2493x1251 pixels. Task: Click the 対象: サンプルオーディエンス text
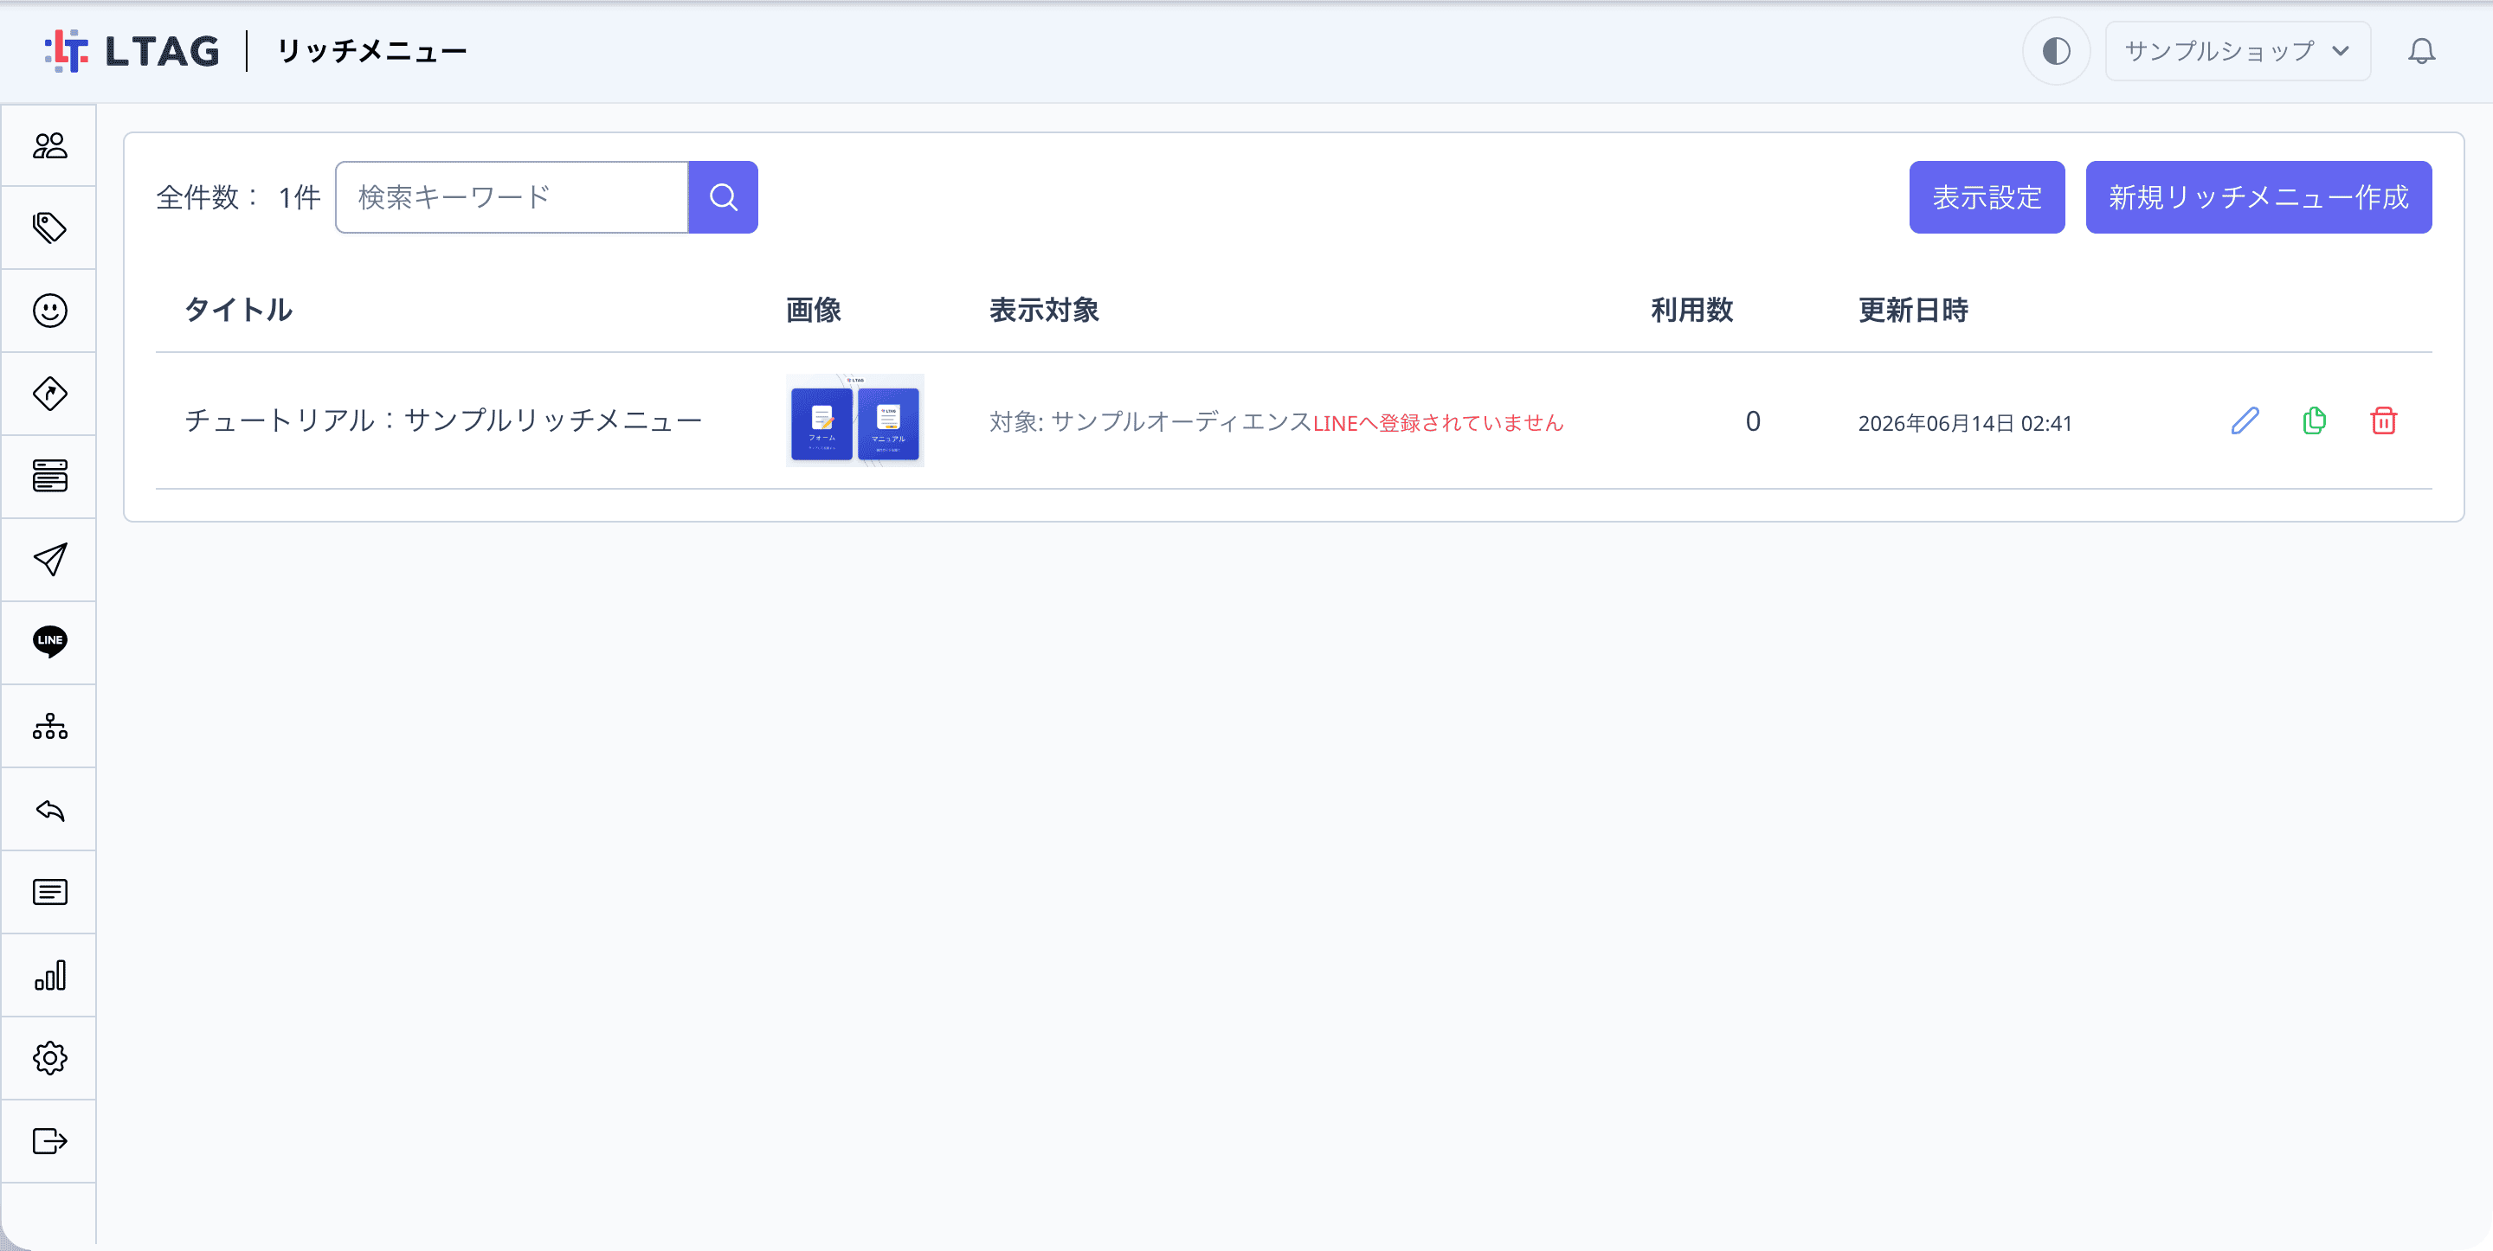pos(1150,422)
